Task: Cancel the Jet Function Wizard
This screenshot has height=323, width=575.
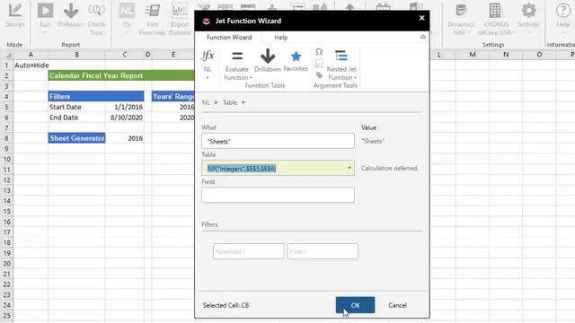Action: point(397,305)
